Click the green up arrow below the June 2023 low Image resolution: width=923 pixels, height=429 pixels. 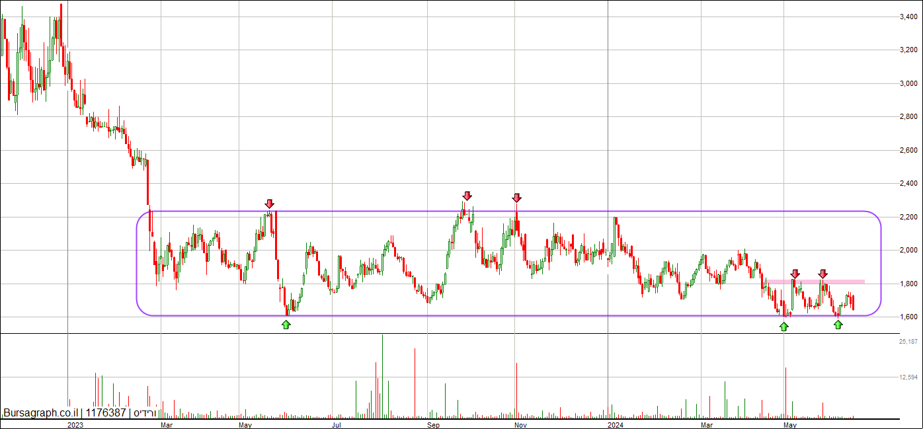click(286, 324)
